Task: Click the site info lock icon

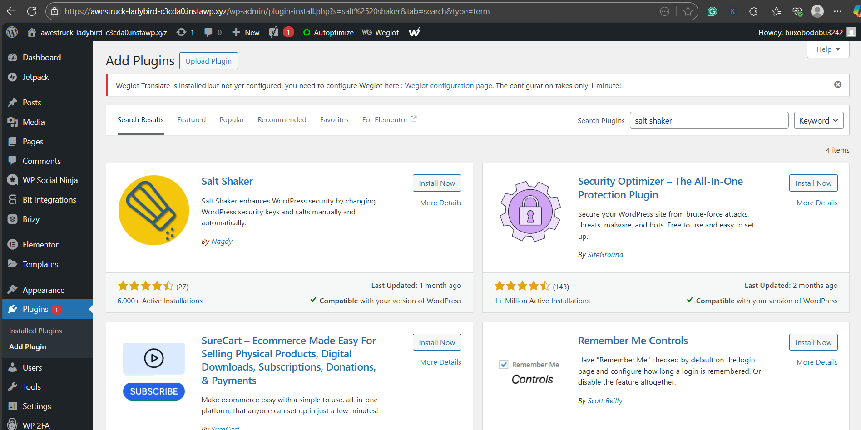Action: click(x=54, y=11)
